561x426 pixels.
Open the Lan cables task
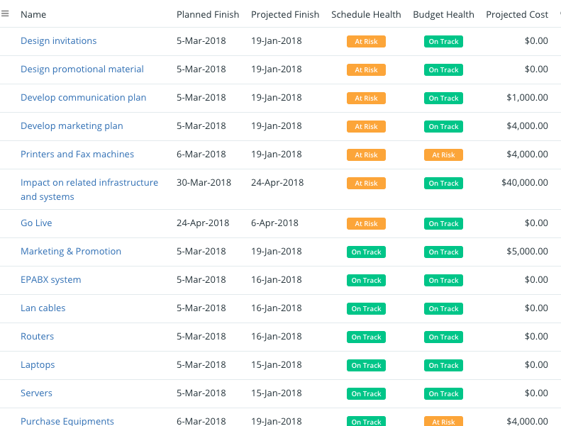click(43, 308)
